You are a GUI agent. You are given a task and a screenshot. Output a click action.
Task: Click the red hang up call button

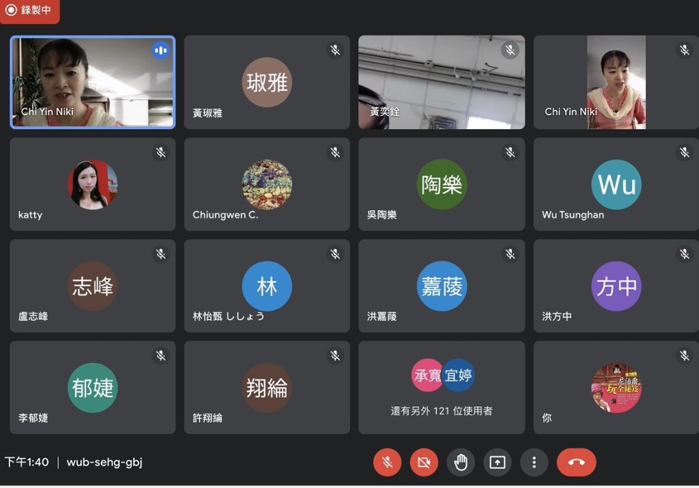pos(576,463)
